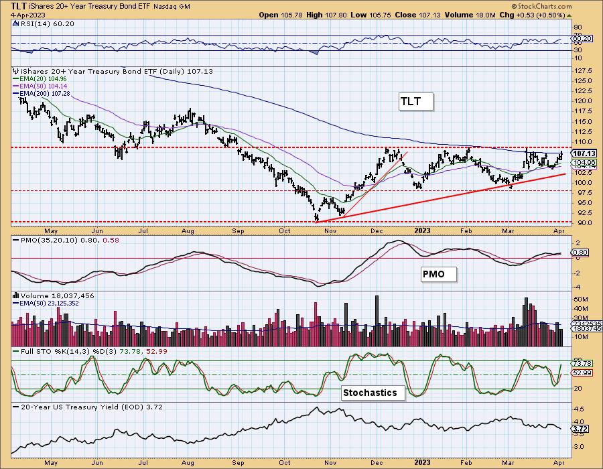Click the 0.80 PMO value tag
The height and width of the screenshot is (469, 603).
click(x=580, y=253)
